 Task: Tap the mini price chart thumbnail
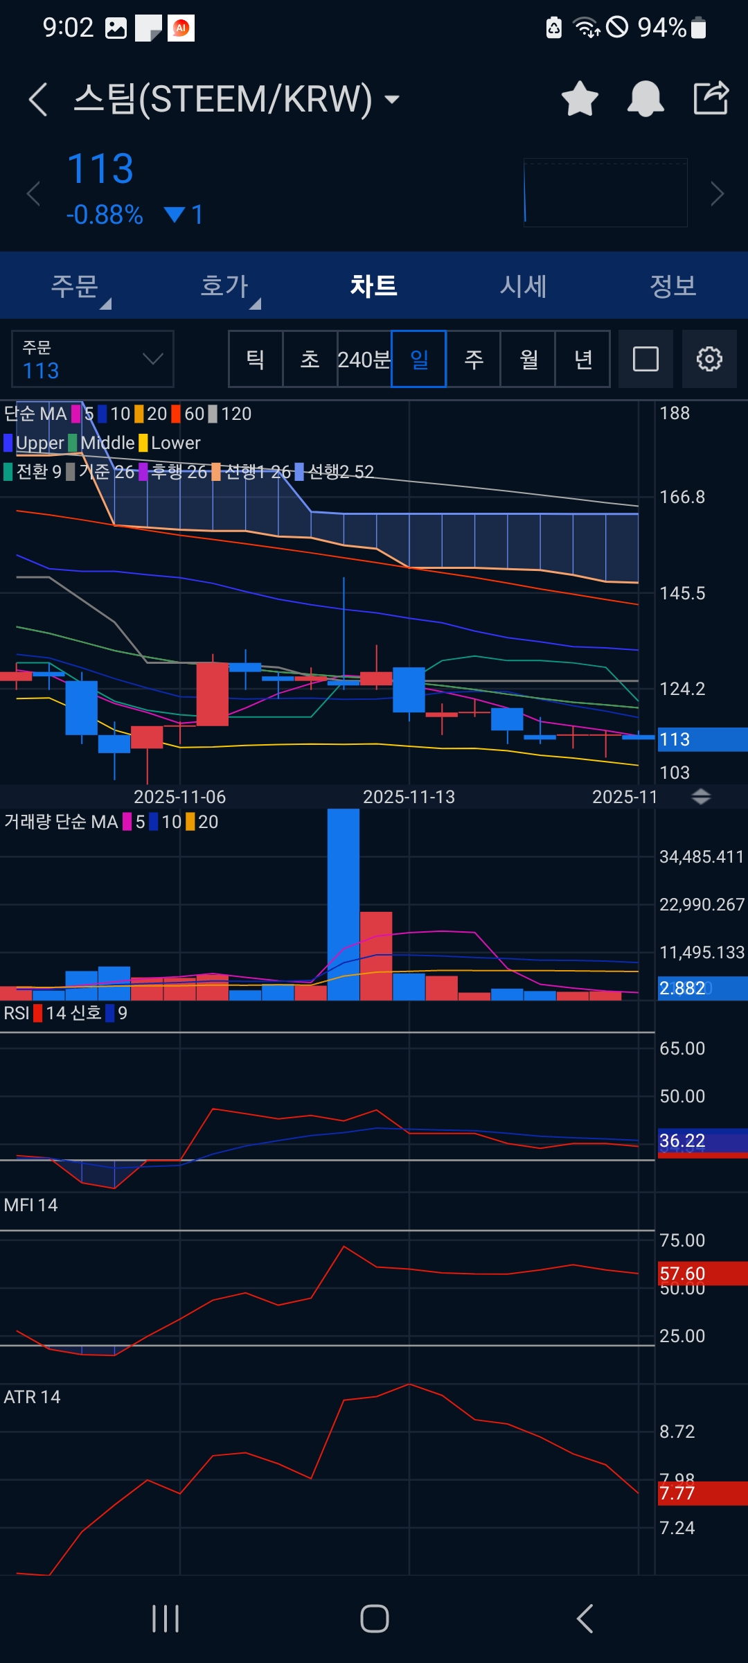605,193
